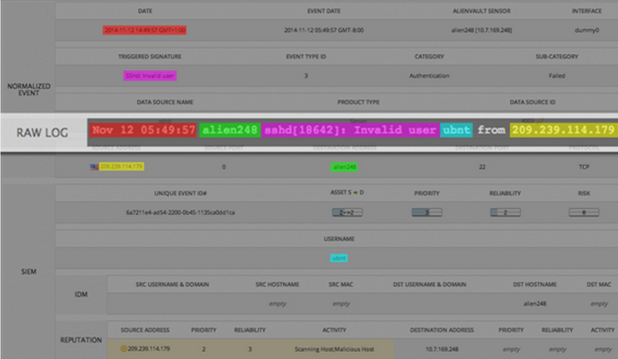This screenshot has height=359, width=618.
Task: Click raw log hostname alien248 in green
Action: tap(230, 130)
